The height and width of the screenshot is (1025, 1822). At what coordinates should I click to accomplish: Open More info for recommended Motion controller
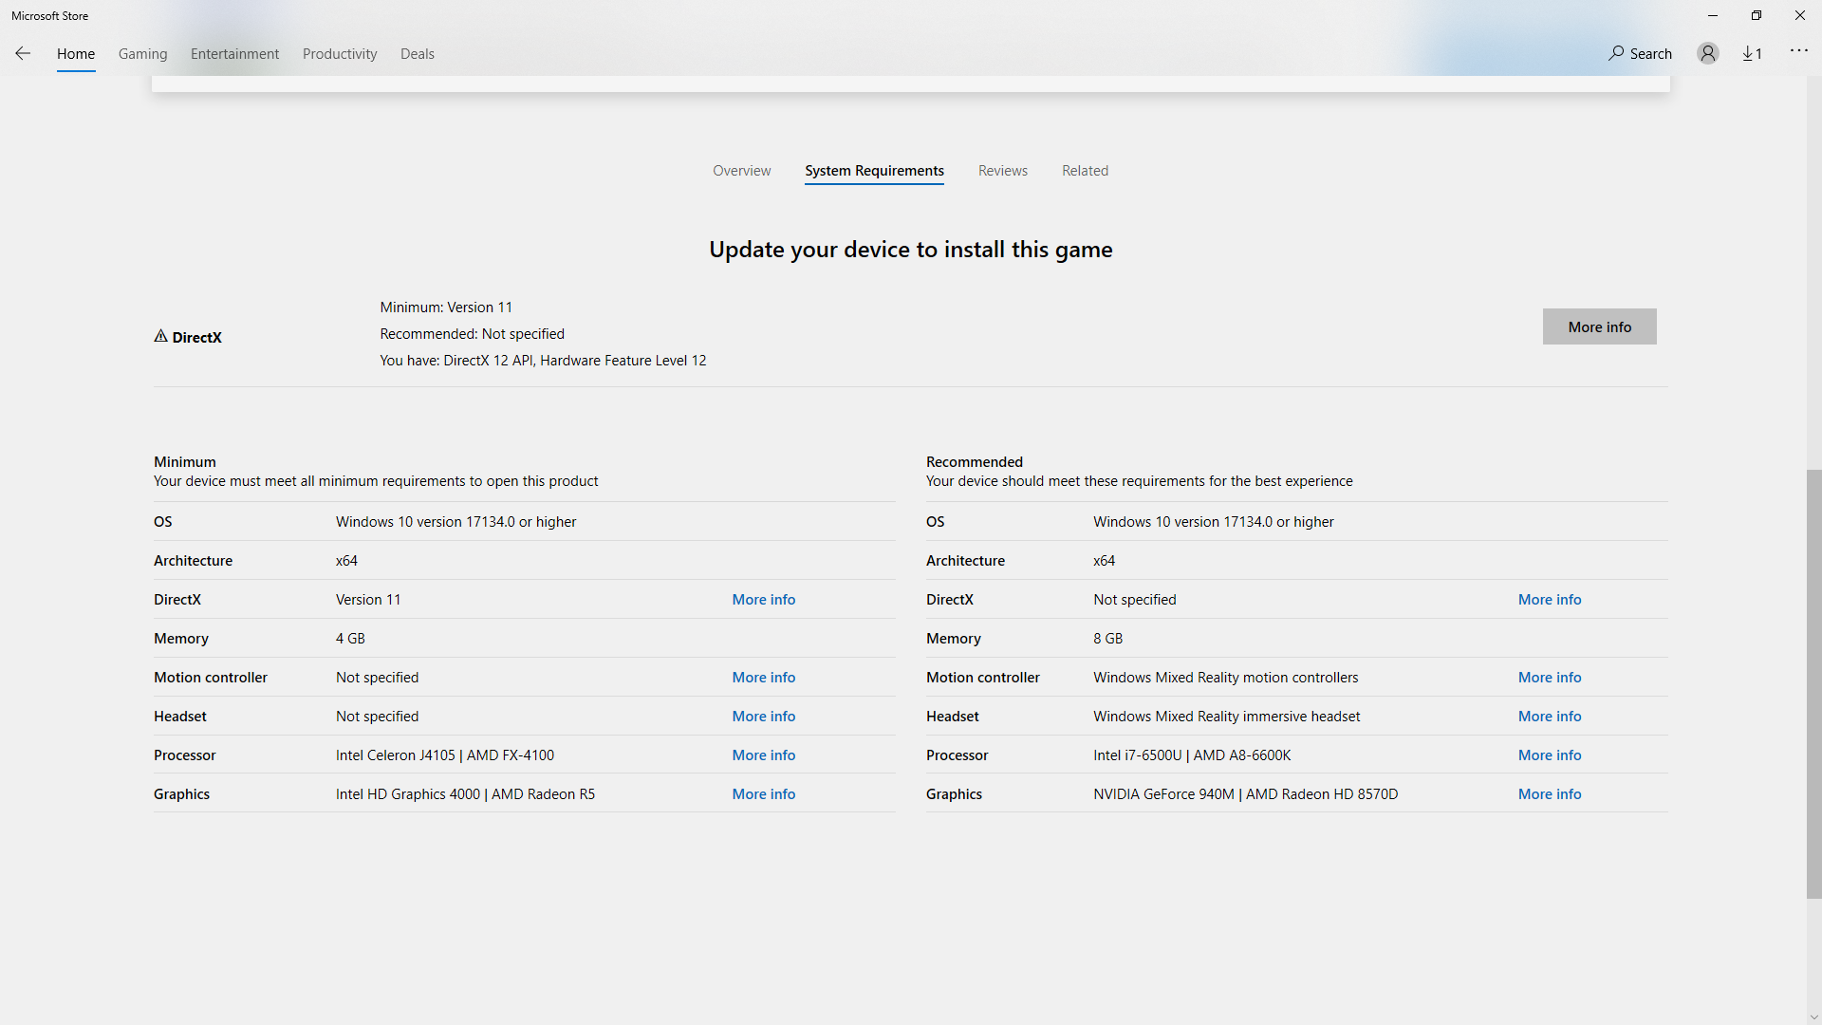pos(1550,678)
